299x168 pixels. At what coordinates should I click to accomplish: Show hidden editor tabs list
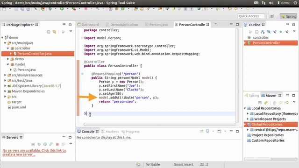[x=216, y=24]
